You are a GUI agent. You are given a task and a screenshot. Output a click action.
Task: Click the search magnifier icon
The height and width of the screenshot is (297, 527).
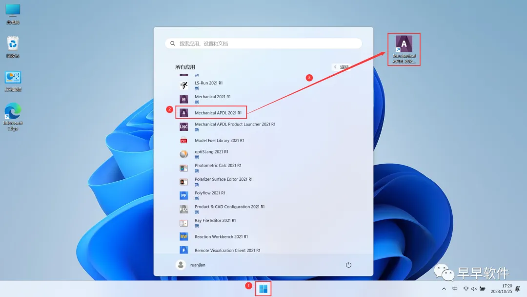click(x=172, y=43)
